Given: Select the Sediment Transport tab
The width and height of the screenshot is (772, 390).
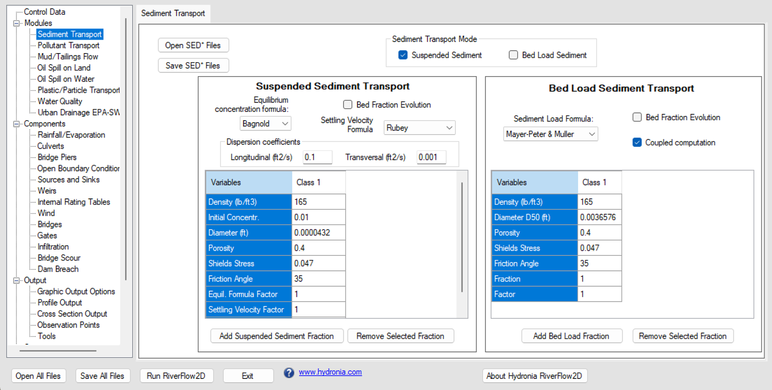Looking at the screenshot, I should click(x=173, y=14).
